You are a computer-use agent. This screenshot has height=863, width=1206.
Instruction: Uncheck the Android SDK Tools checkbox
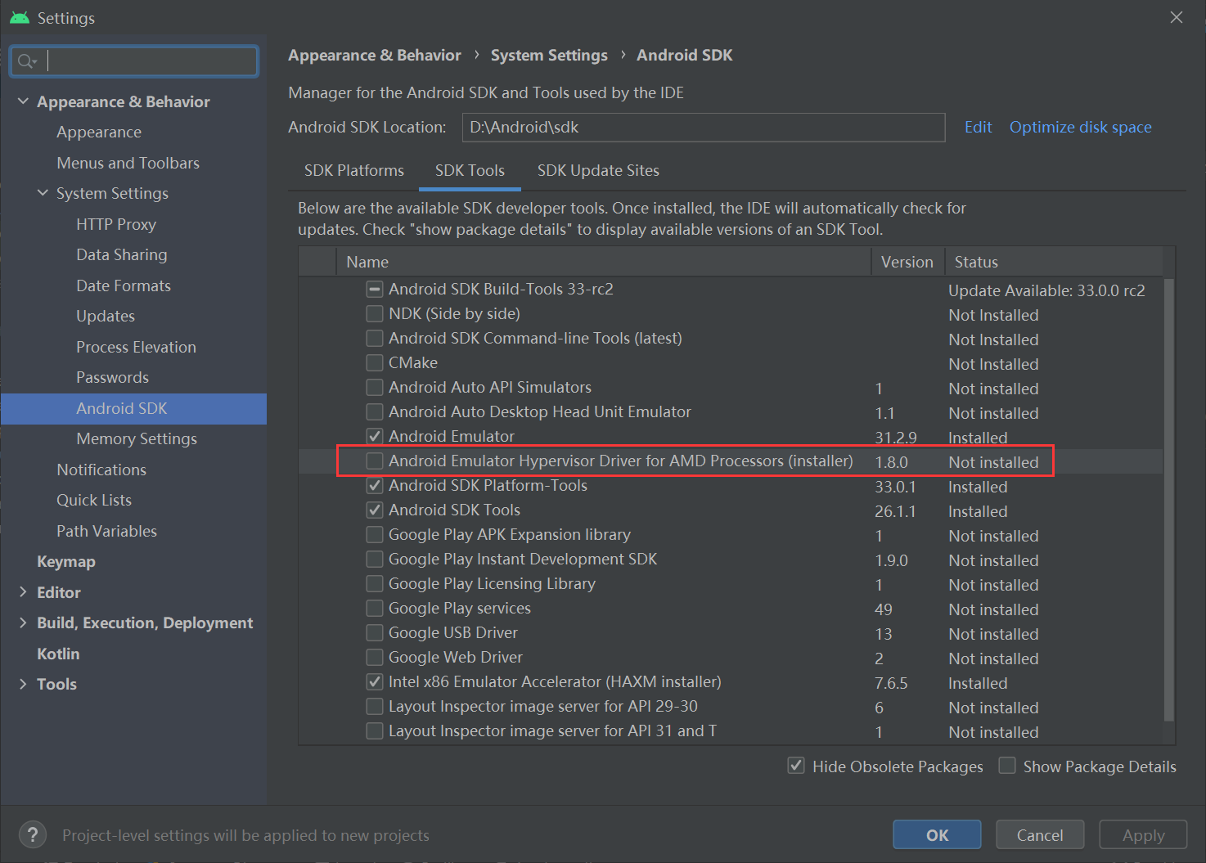pyautogui.click(x=375, y=510)
